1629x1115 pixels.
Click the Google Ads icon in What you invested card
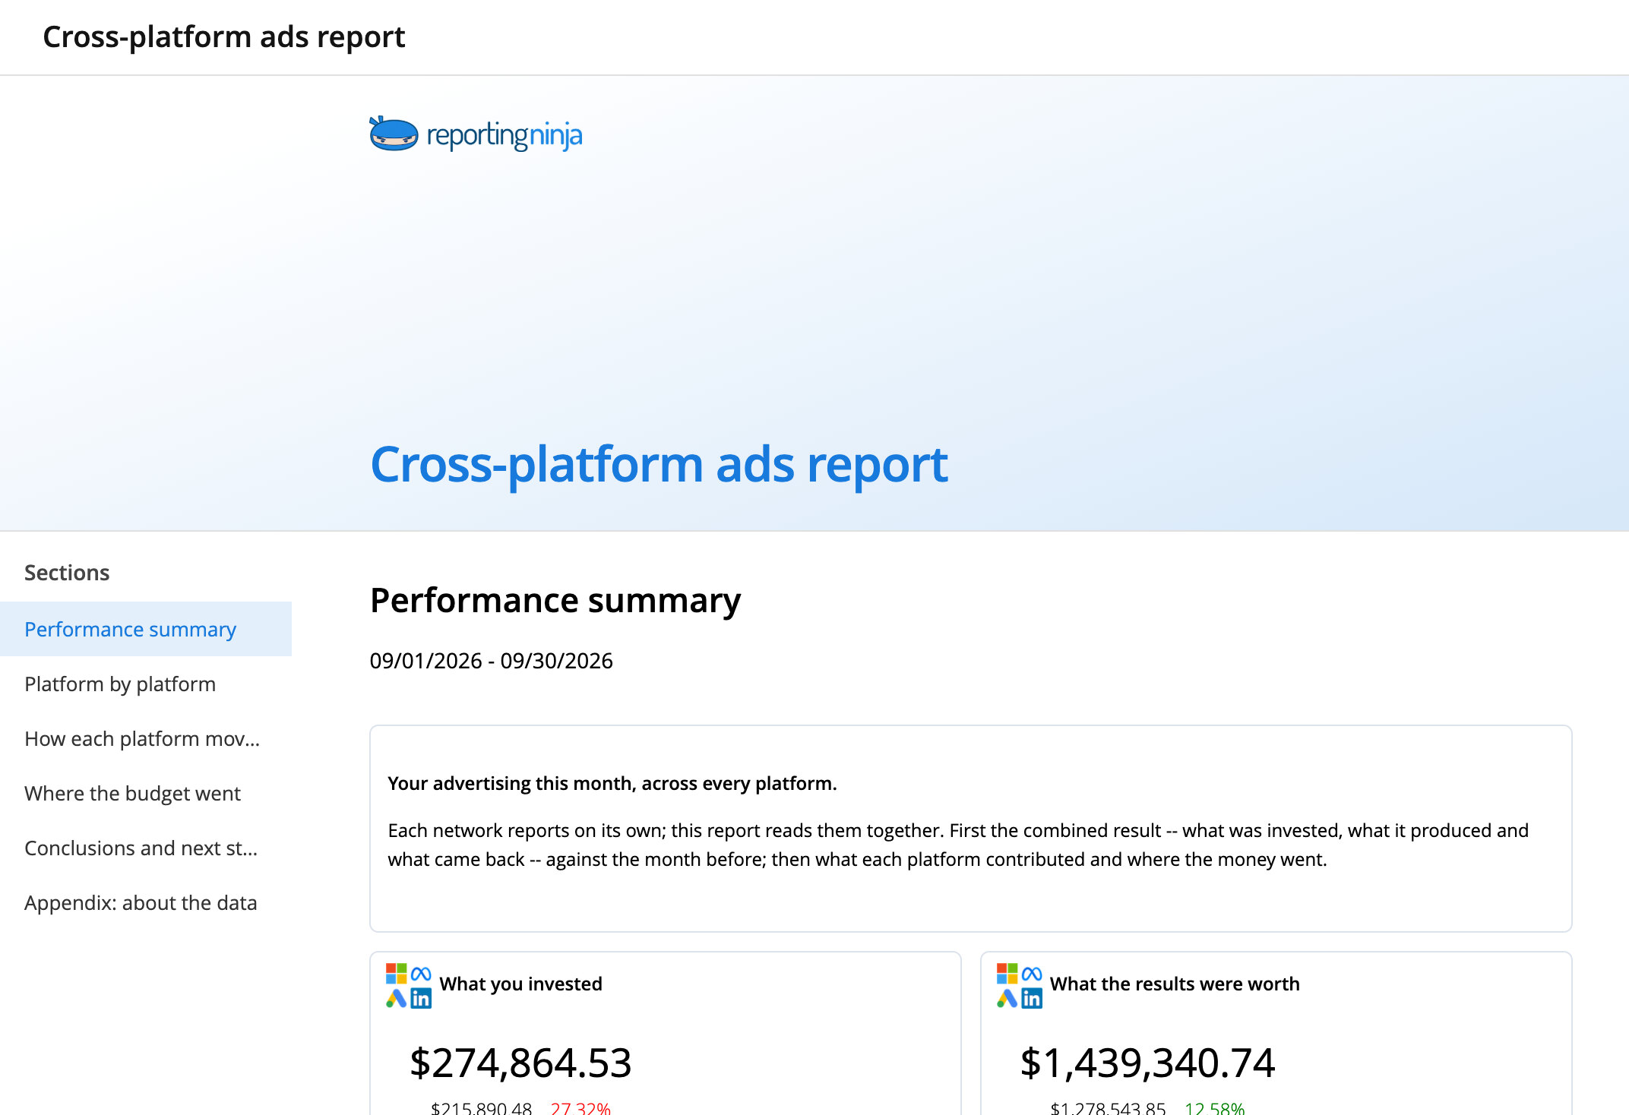[x=396, y=998]
